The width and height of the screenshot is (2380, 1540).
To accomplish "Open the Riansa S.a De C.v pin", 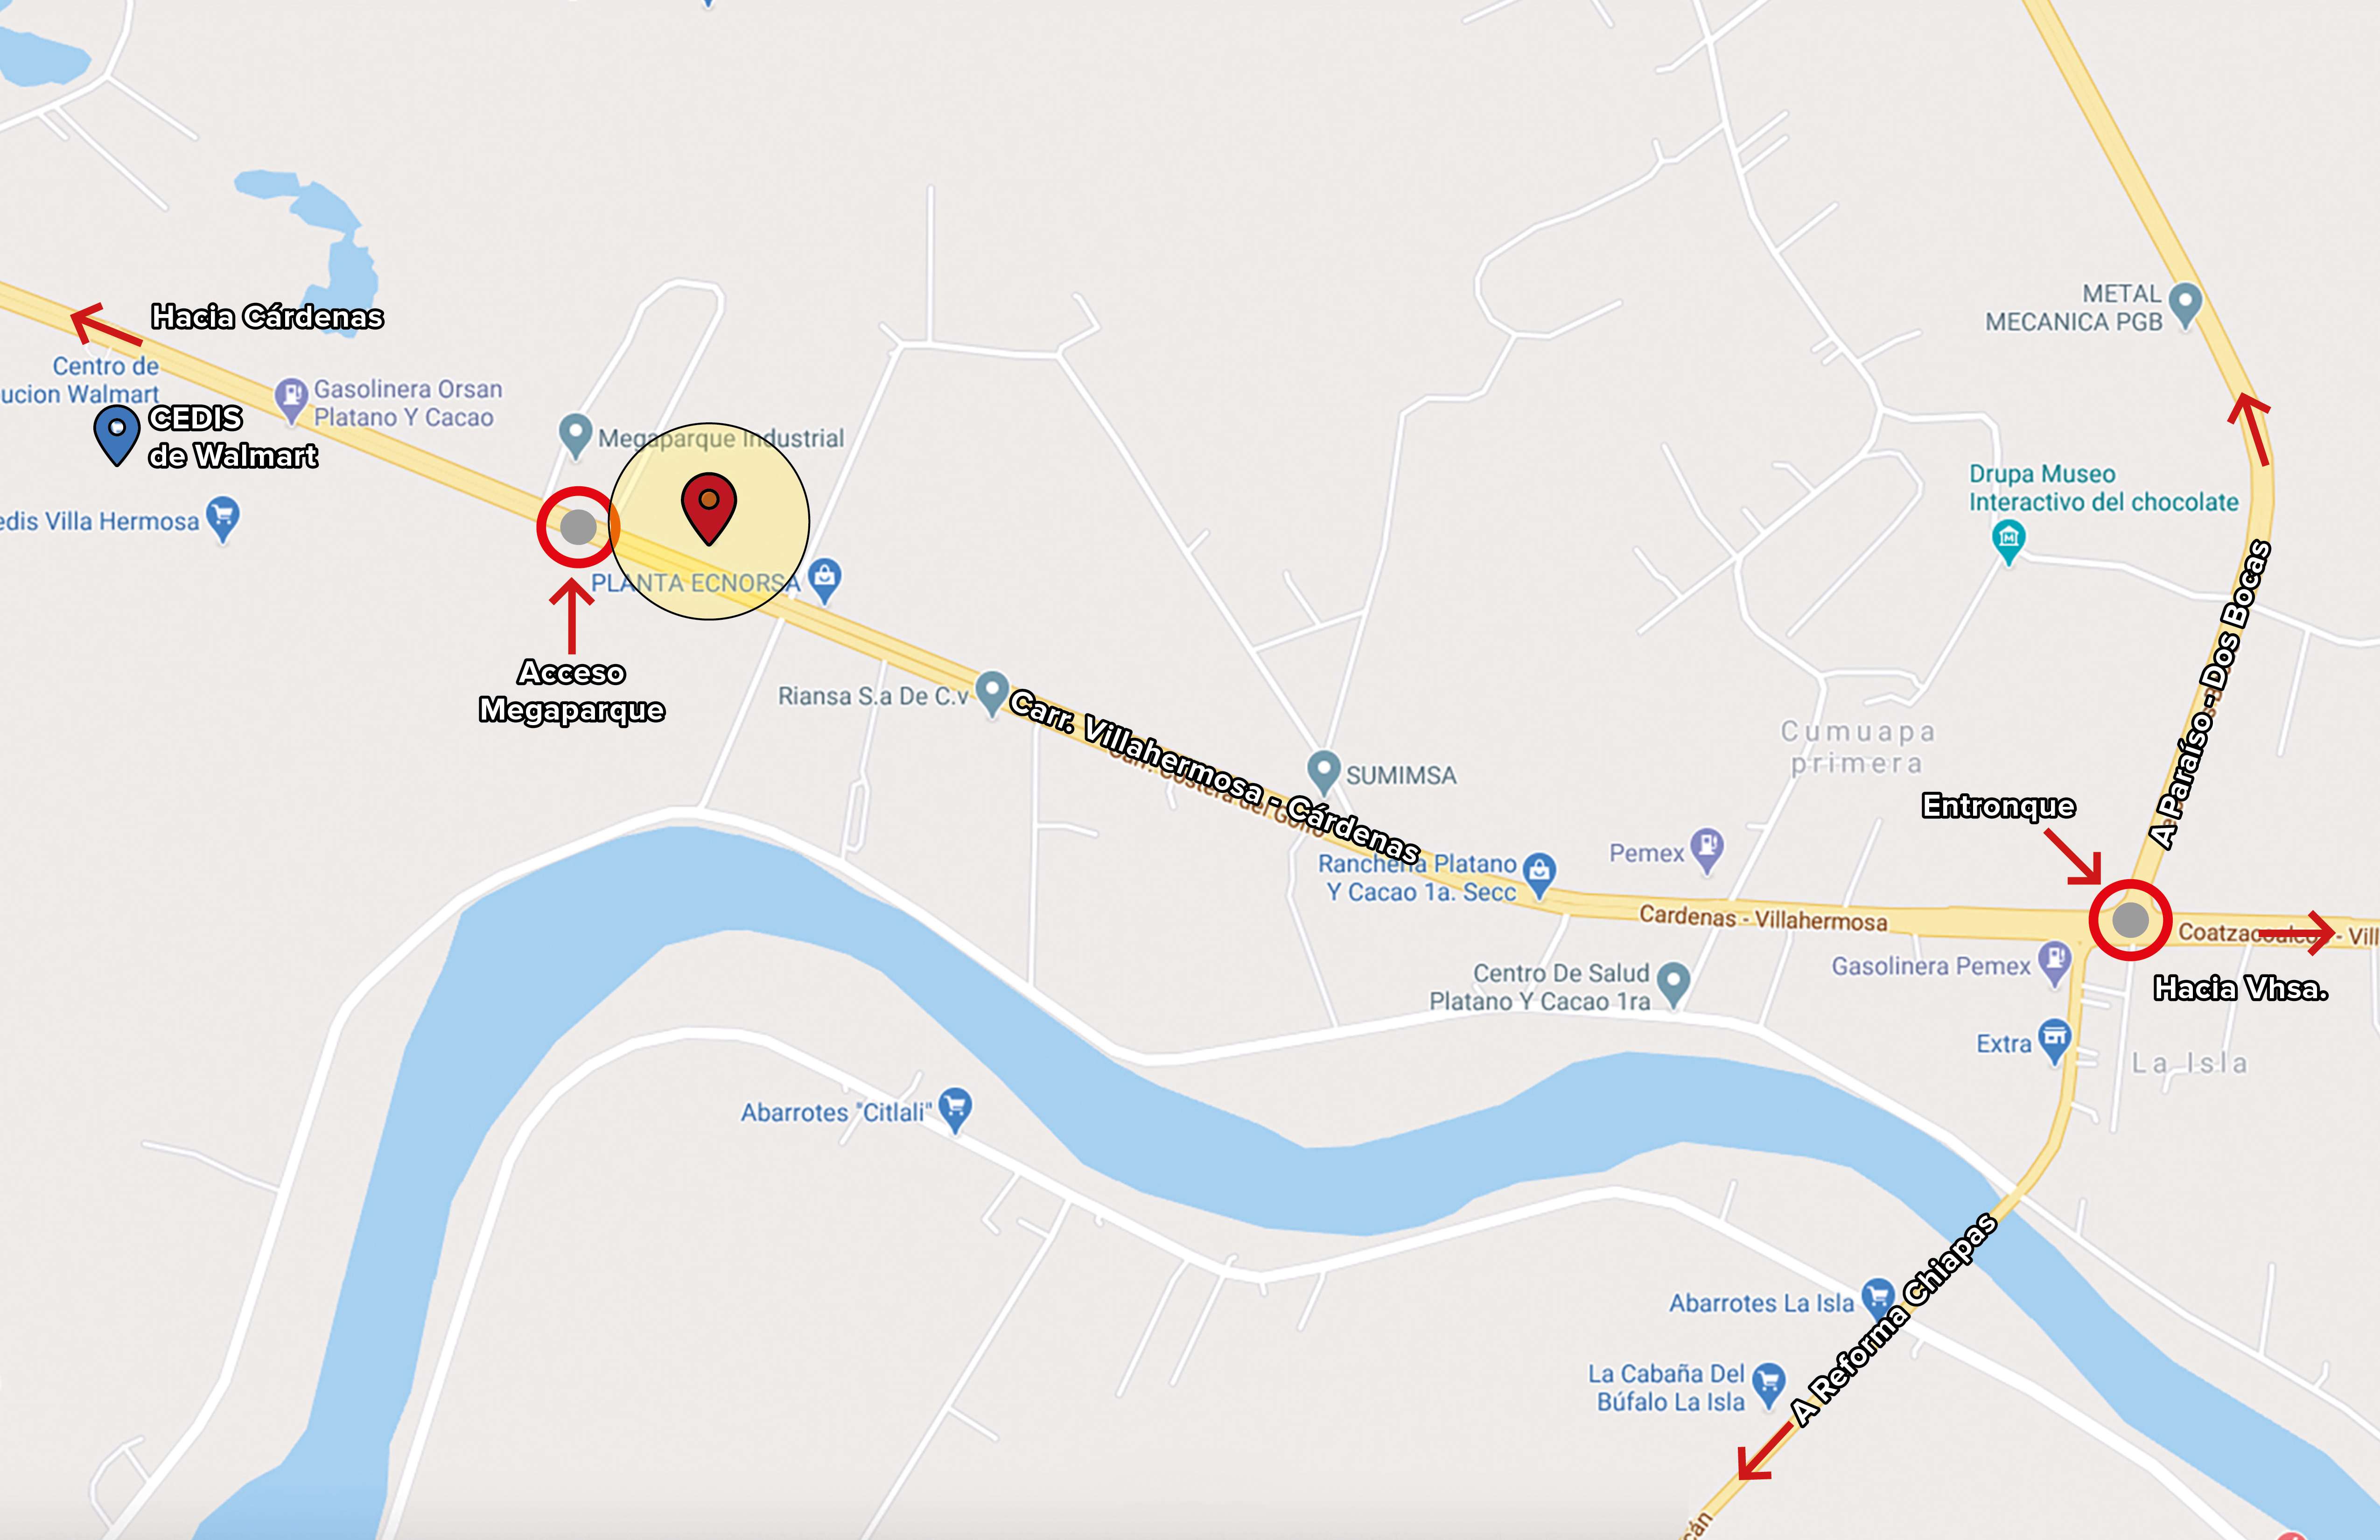I will (991, 693).
